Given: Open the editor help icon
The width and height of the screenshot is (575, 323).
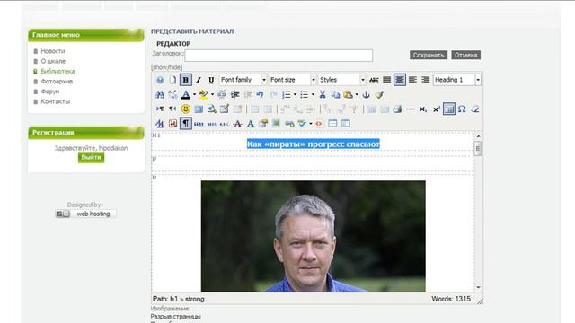Looking at the screenshot, I should click(160, 80).
